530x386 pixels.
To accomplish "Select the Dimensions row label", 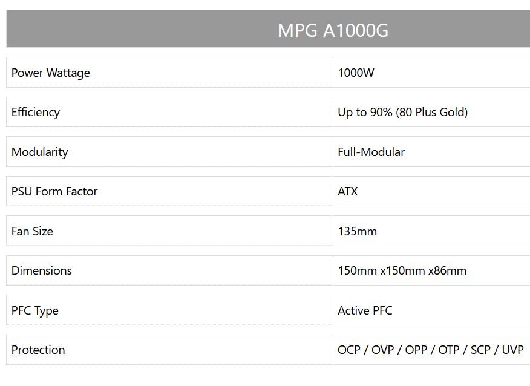I will tap(42, 270).
